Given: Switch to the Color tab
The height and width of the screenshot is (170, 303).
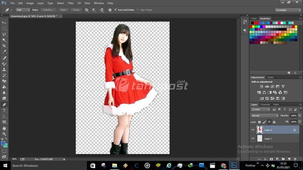Looking at the screenshot, I should point(254,19).
